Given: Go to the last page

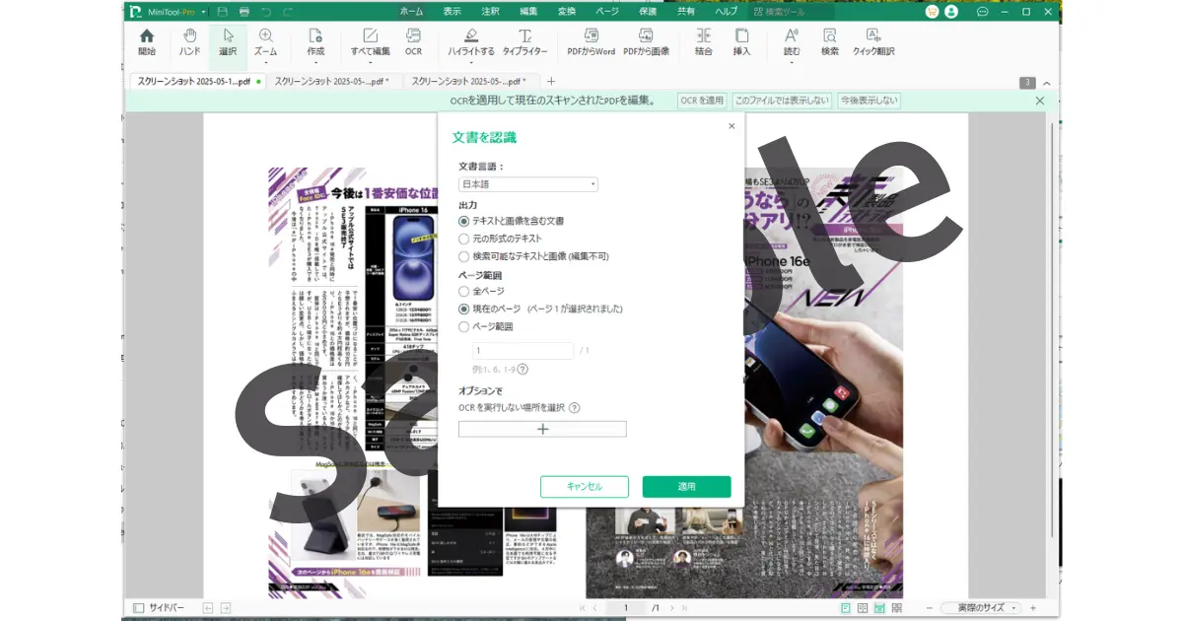Looking at the screenshot, I should pyautogui.click(x=684, y=608).
